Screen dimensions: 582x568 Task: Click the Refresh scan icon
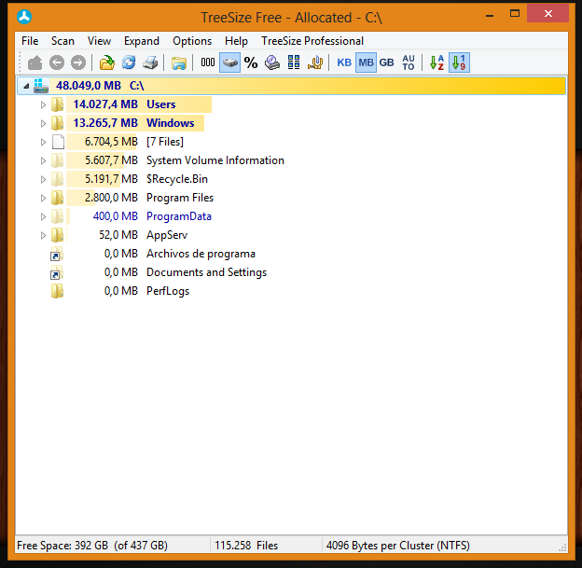(x=129, y=62)
